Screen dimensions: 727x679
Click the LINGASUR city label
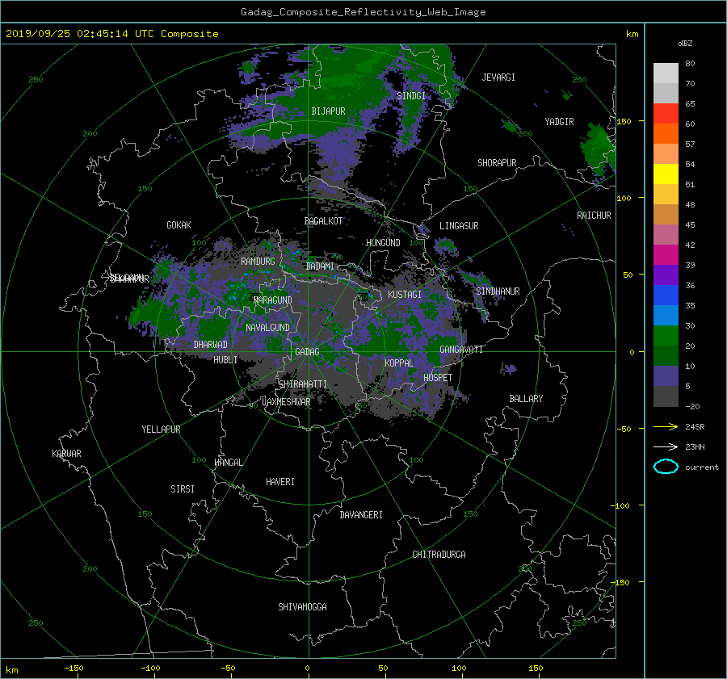[x=459, y=226]
